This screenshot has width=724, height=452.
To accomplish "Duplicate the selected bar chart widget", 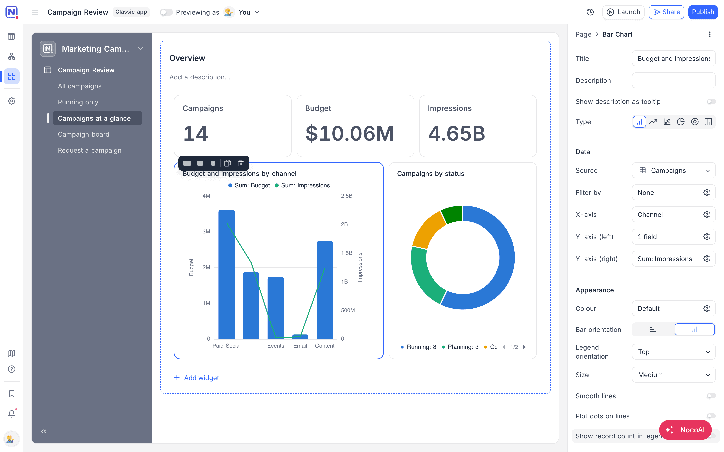I will [227, 163].
